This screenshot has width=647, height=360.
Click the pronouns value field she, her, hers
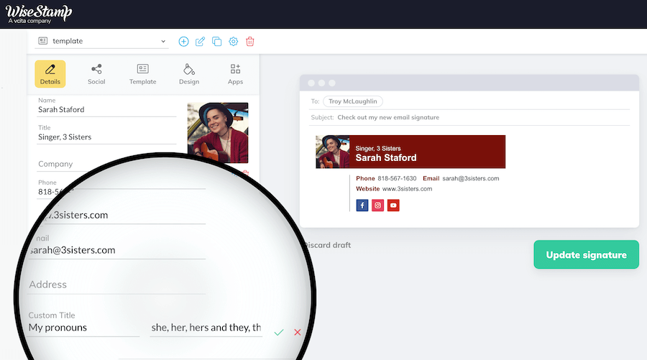coord(206,328)
